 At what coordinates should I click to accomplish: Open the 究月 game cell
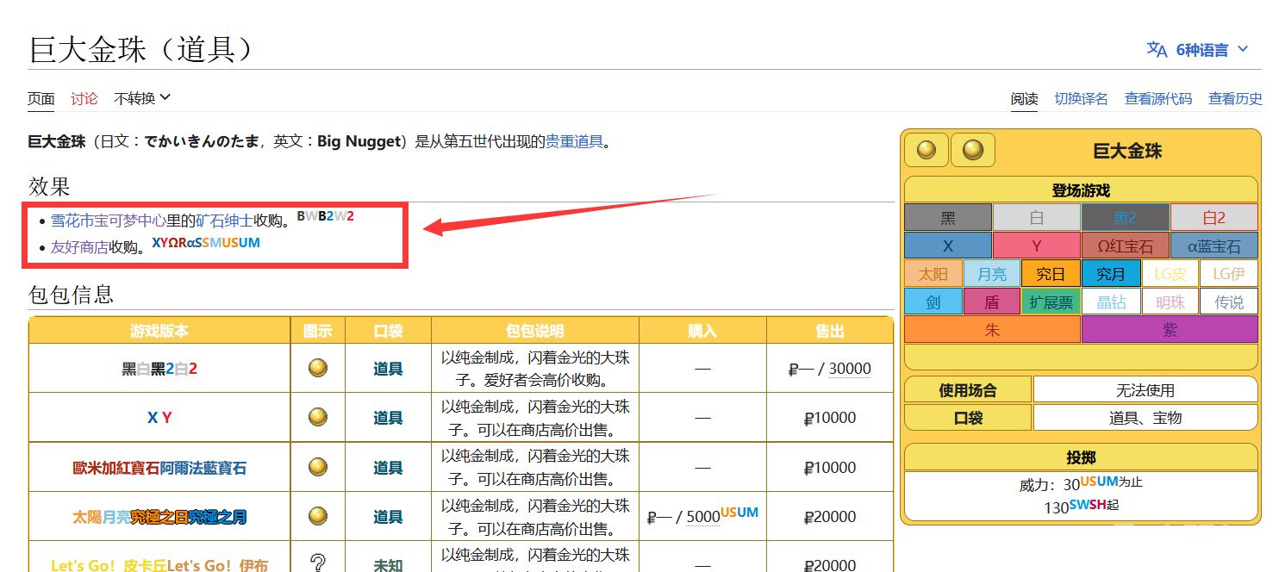(x=1110, y=274)
